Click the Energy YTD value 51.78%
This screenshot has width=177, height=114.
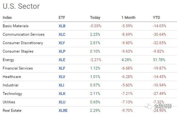(x=159, y=60)
